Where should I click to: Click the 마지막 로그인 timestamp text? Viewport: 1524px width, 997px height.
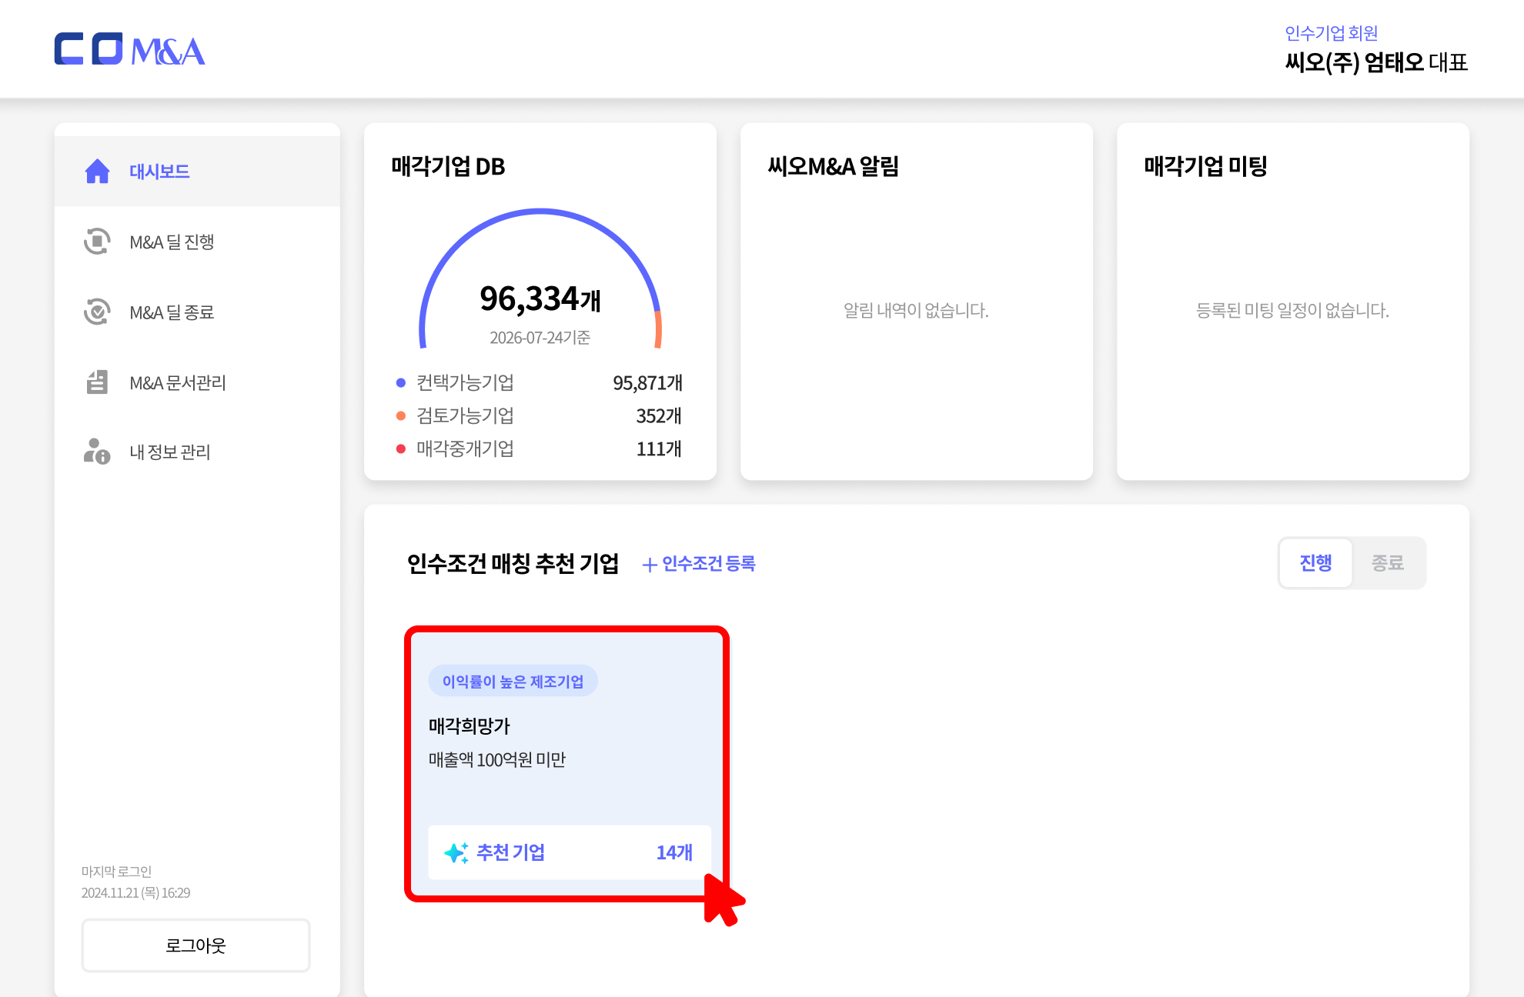click(x=136, y=892)
